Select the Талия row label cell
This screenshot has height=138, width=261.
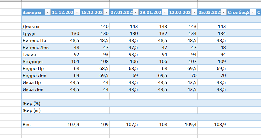point(36,55)
